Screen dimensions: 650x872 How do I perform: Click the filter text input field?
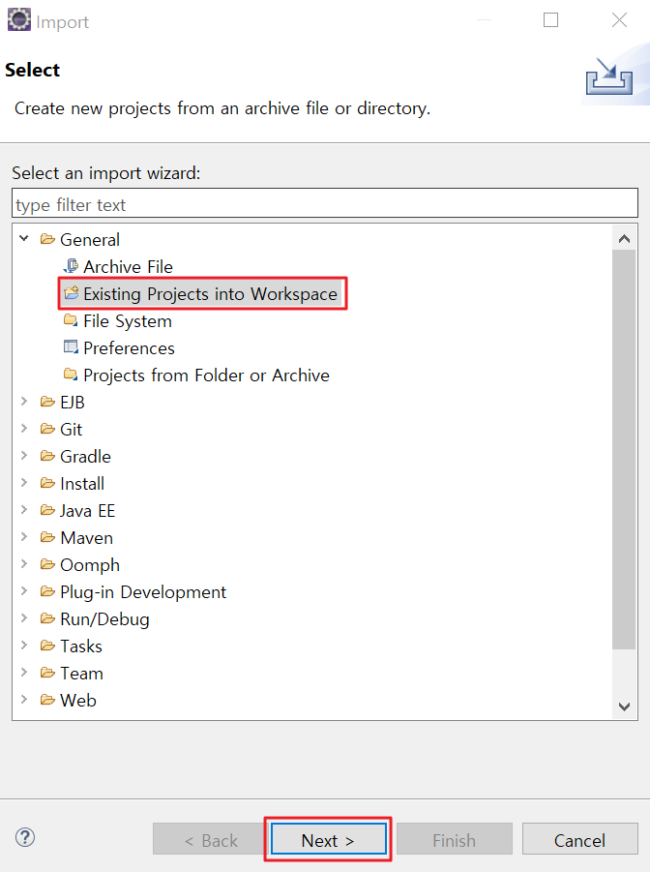[x=325, y=203]
